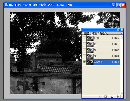Click Ctrl+1 shortcut text in Red row

pos(115,44)
